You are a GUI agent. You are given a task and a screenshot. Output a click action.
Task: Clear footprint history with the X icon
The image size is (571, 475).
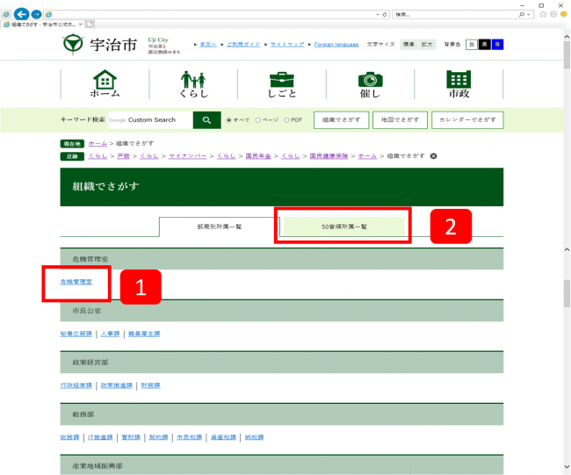pyautogui.click(x=433, y=155)
